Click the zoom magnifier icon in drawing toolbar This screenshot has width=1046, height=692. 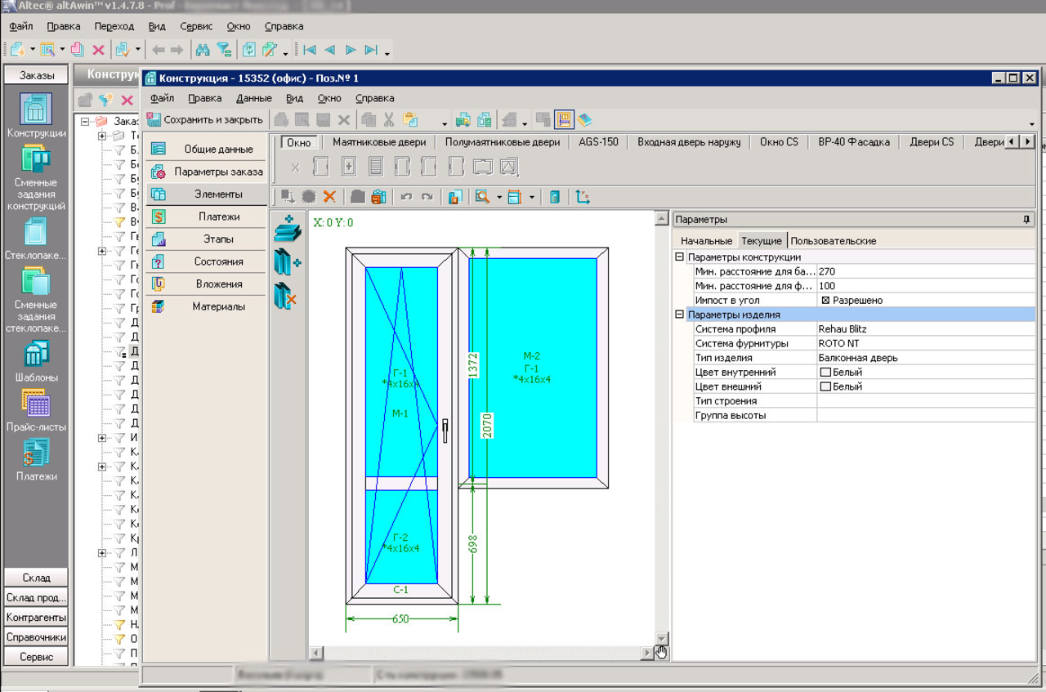click(x=482, y=197)
